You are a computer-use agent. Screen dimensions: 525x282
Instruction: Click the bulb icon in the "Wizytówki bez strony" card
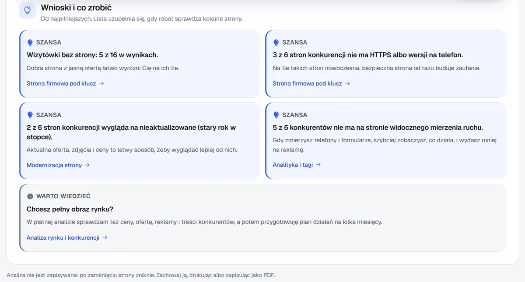[x=30, y=42]
